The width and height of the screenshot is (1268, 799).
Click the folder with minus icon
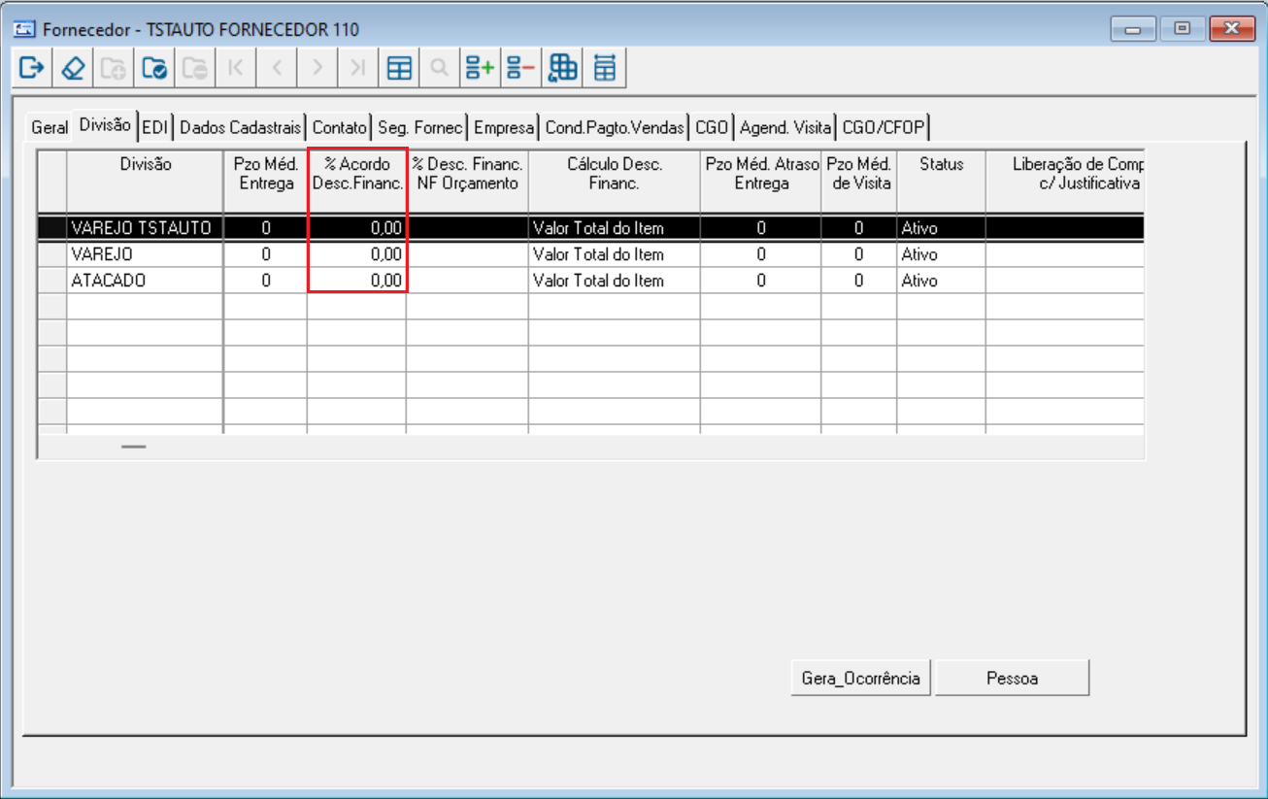point(195,68)
